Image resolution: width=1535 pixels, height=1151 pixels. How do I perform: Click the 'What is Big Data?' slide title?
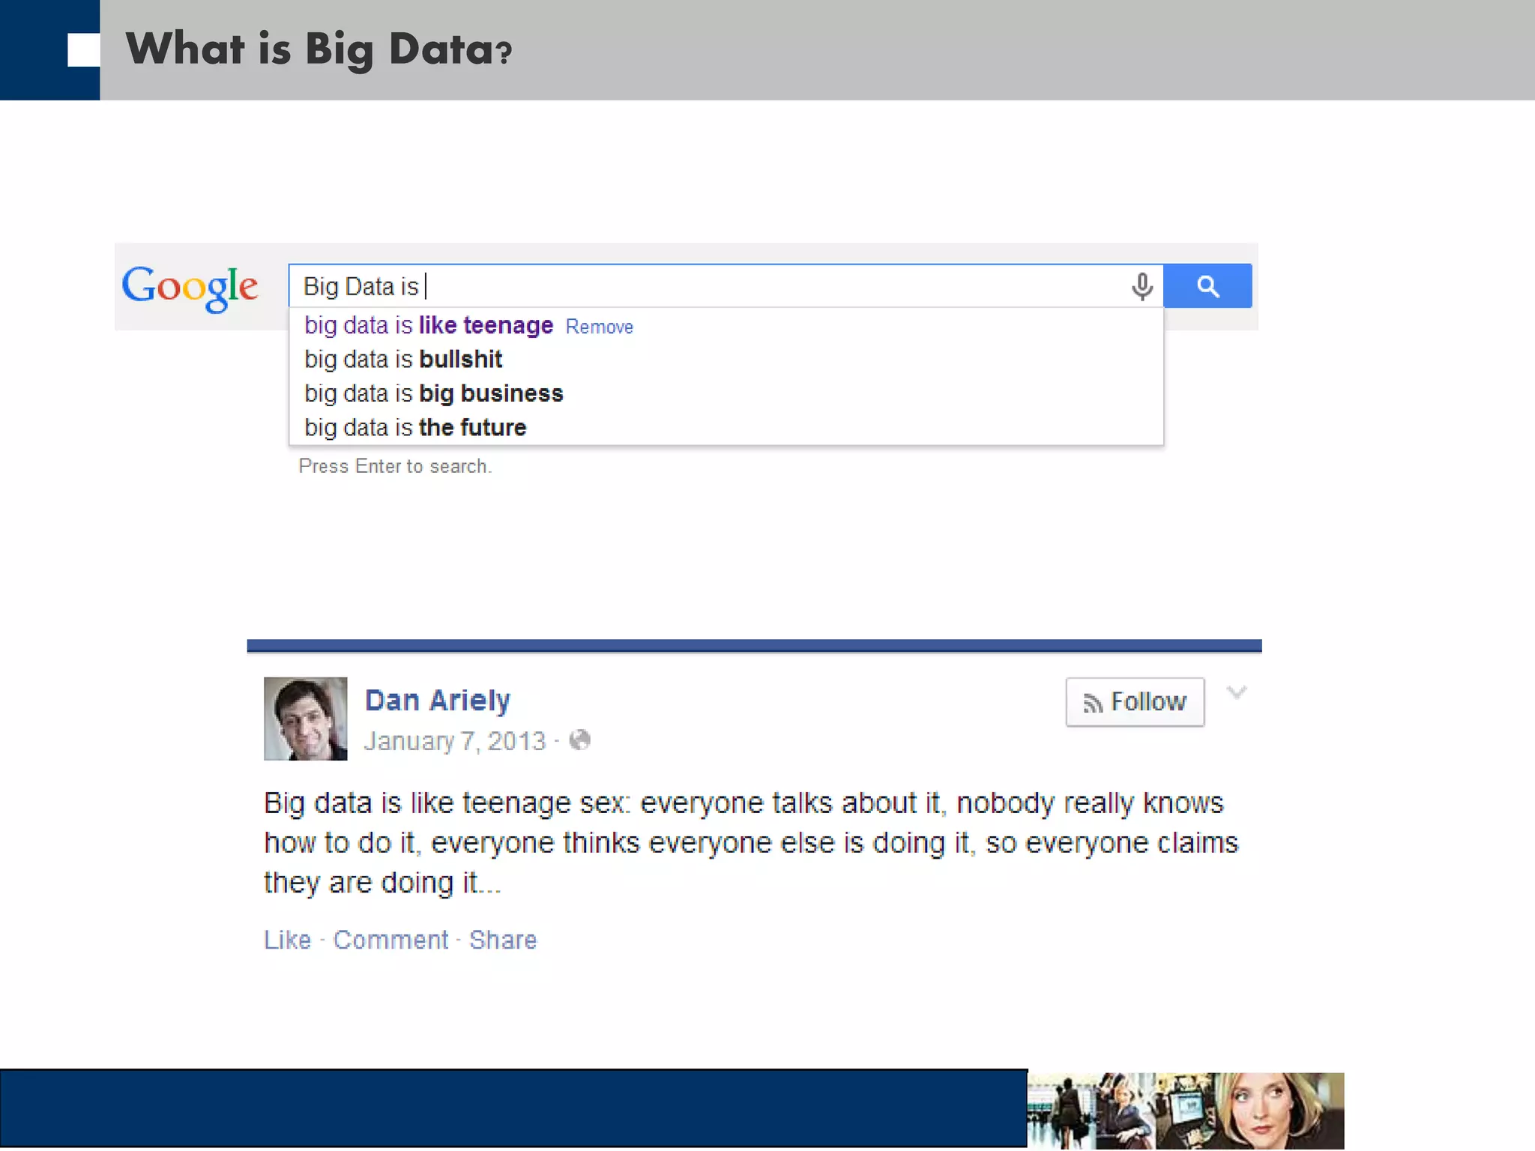[x=319, y=49]
